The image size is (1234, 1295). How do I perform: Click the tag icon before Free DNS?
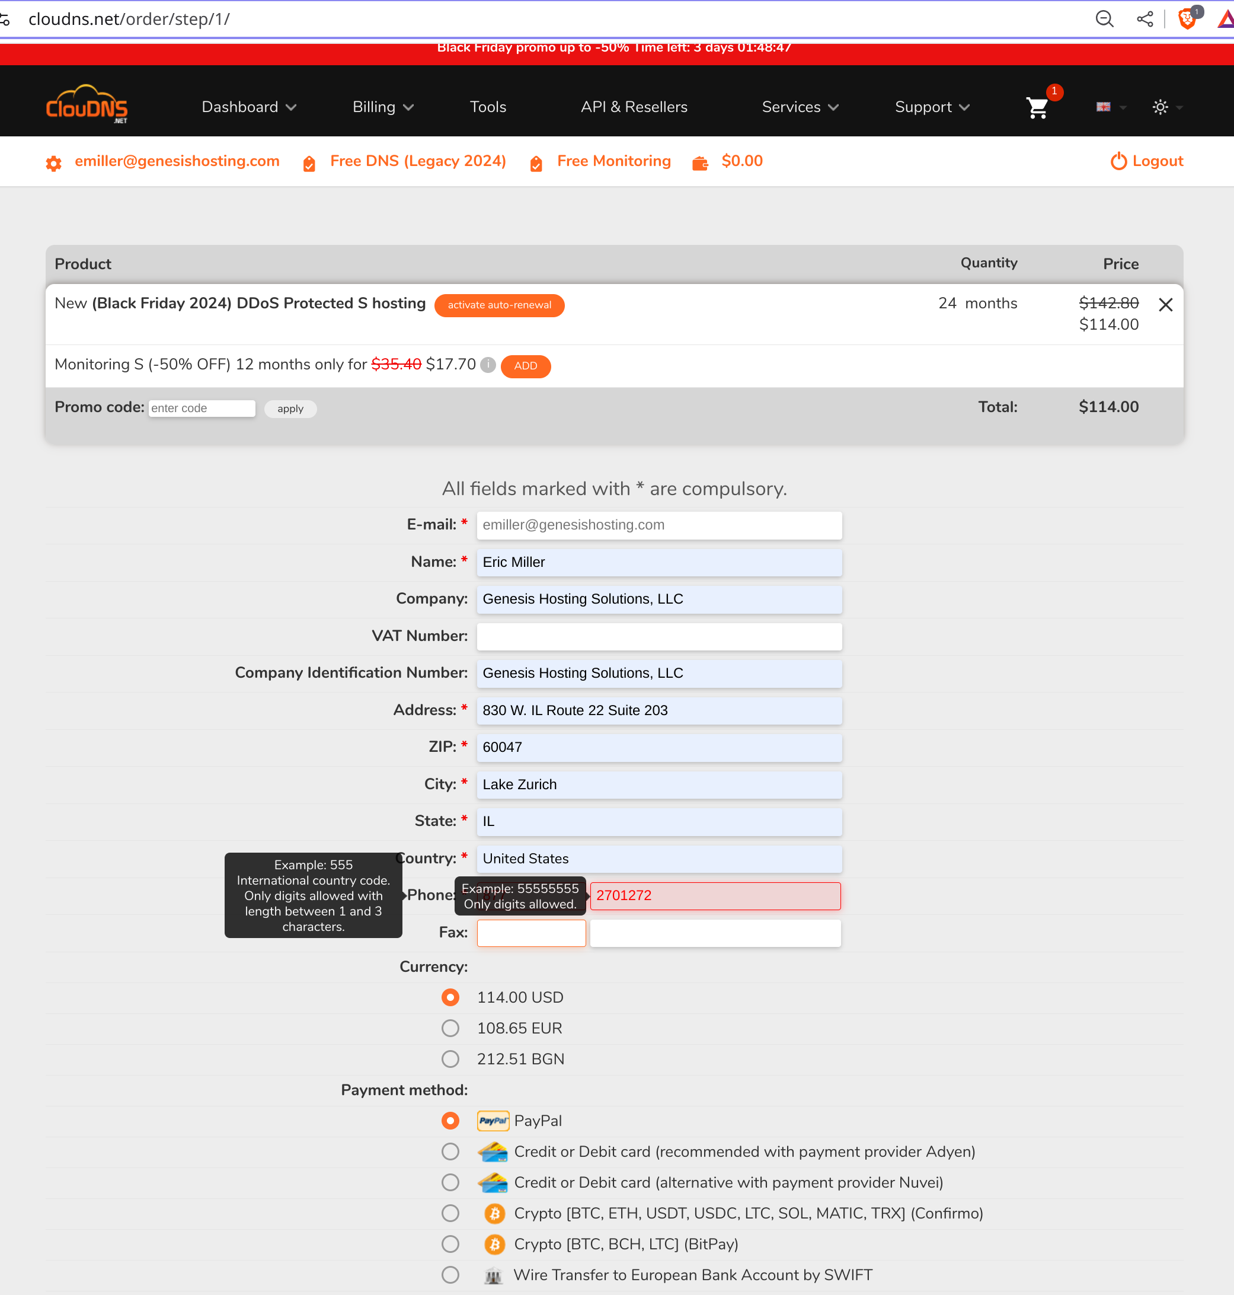[x=308, y=163]
